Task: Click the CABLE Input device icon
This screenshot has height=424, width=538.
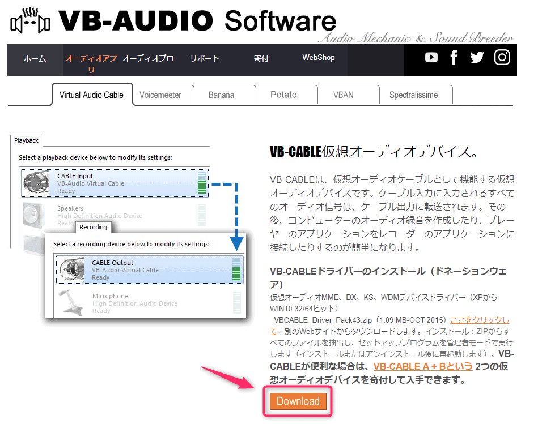Action: pos(38,183)
